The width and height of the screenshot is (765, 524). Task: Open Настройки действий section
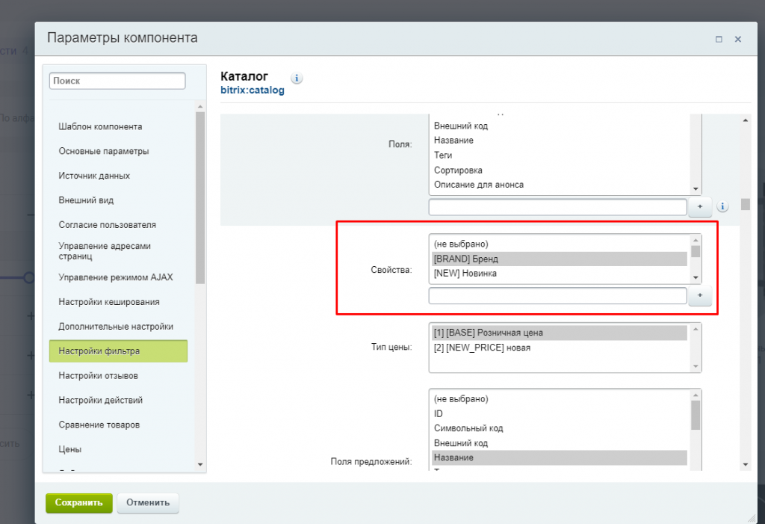coord(101,400)
